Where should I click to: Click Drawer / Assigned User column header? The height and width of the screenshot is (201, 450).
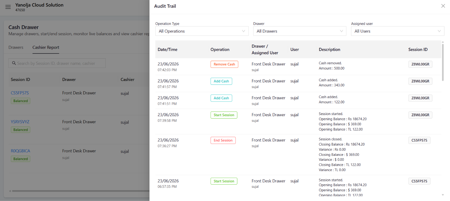click(265, 50)
